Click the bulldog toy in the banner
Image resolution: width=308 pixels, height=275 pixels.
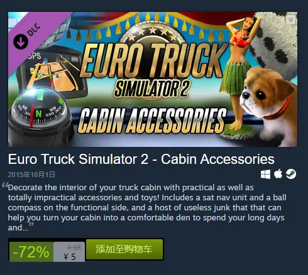(269, 107)
